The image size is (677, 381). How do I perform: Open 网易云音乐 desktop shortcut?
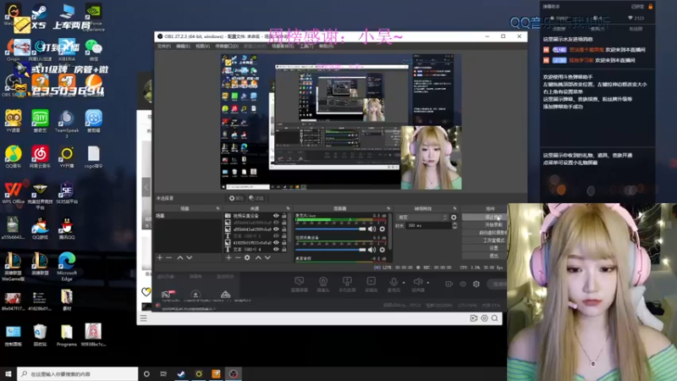(x=40, y=157)
